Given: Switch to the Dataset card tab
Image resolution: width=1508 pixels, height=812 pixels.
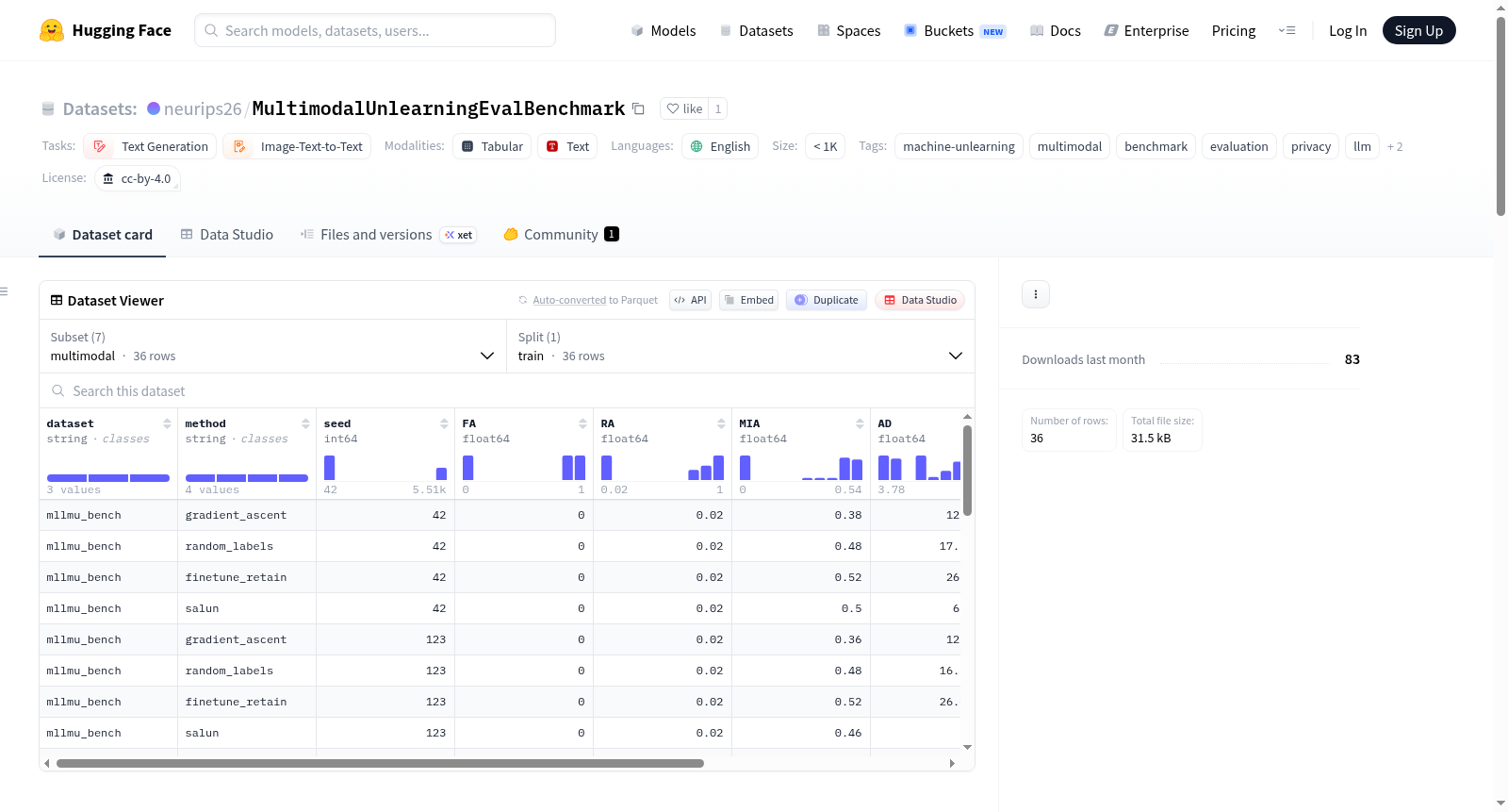Looking at the screenshot, I should [103, 235].
